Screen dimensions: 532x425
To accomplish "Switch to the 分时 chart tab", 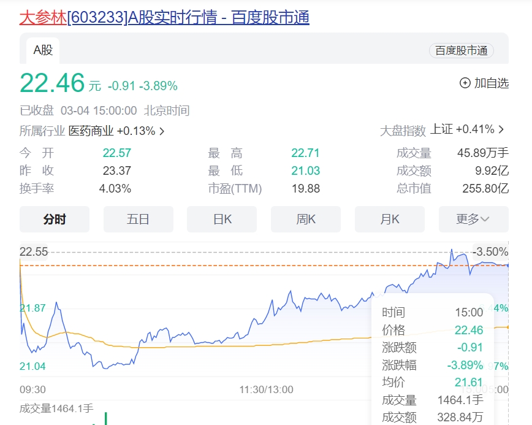I will click(x=55, y=220).
